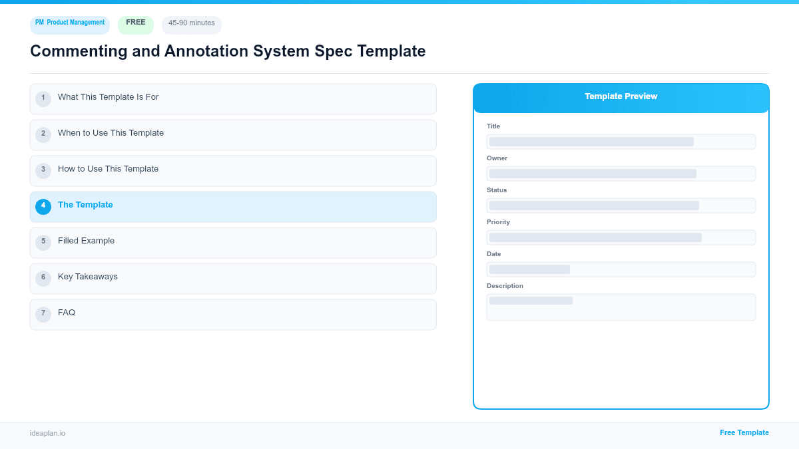Click the Title input field in the preview
This screenshot has width=799, height=449.
pos(621,142)
